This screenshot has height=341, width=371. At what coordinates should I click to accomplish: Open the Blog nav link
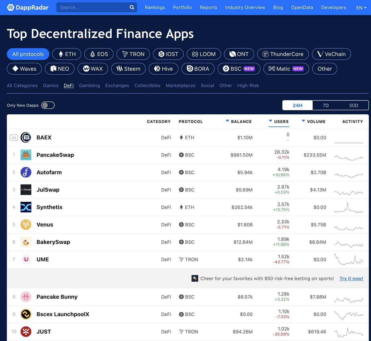pyautogui.click(x=278, y=7)
